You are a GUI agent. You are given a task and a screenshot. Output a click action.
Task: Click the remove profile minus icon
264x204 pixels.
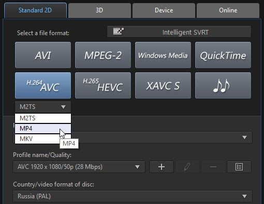[213, 167]
